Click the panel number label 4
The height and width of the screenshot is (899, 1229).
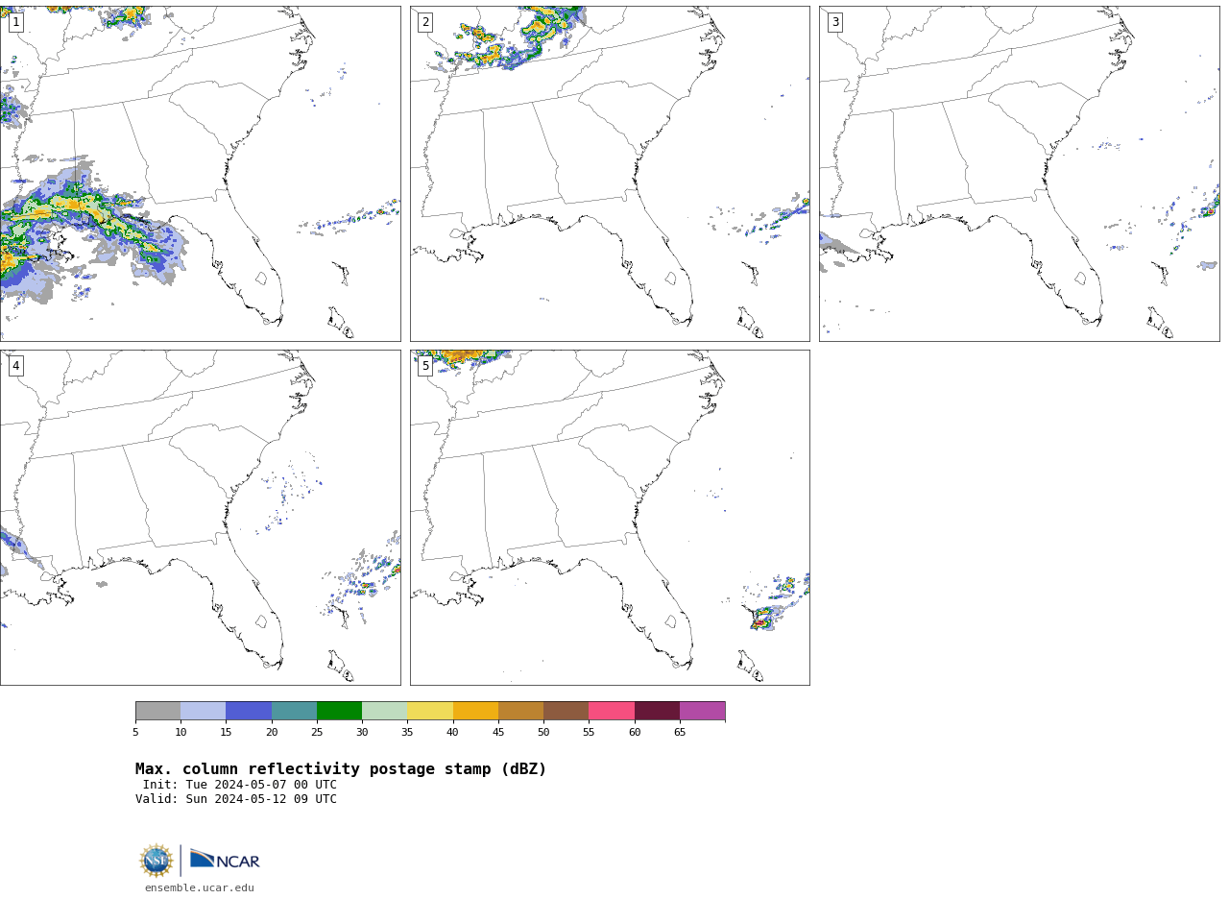pyautogui.click(x=16, y=366)
